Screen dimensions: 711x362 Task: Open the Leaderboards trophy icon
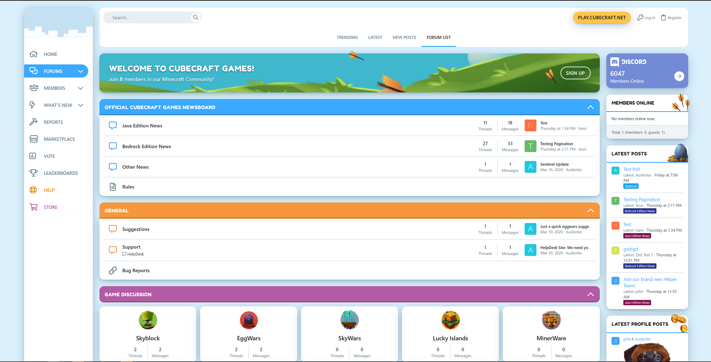(x=34, y=173)
